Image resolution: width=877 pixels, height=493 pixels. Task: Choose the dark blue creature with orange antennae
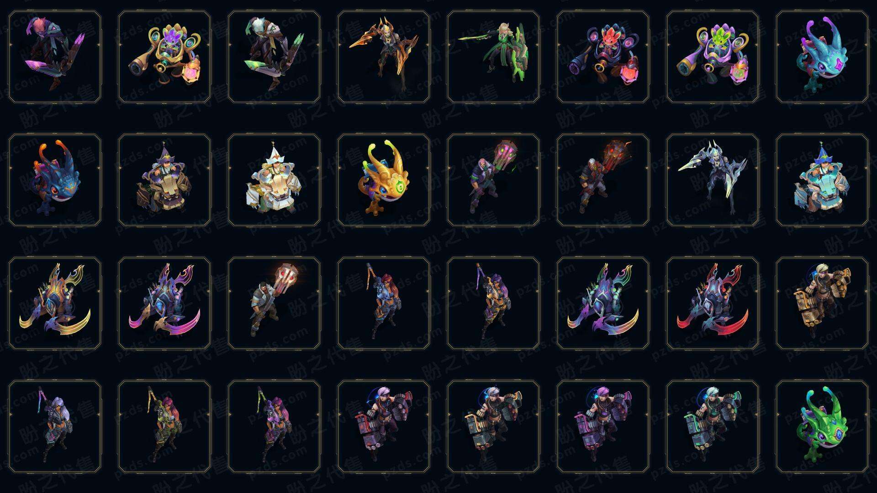[x=55, y=180]
